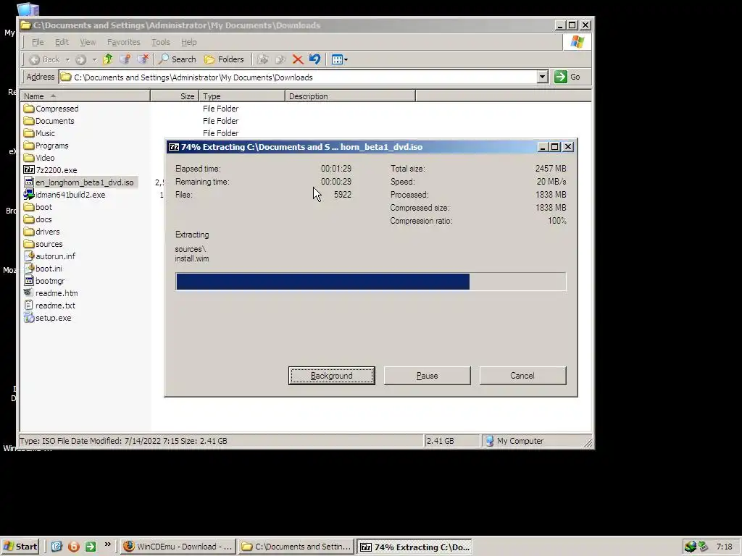The height and width of the screenshot is (556, 742).
Task: Open the Edit menu
Action: click(62, 42)
